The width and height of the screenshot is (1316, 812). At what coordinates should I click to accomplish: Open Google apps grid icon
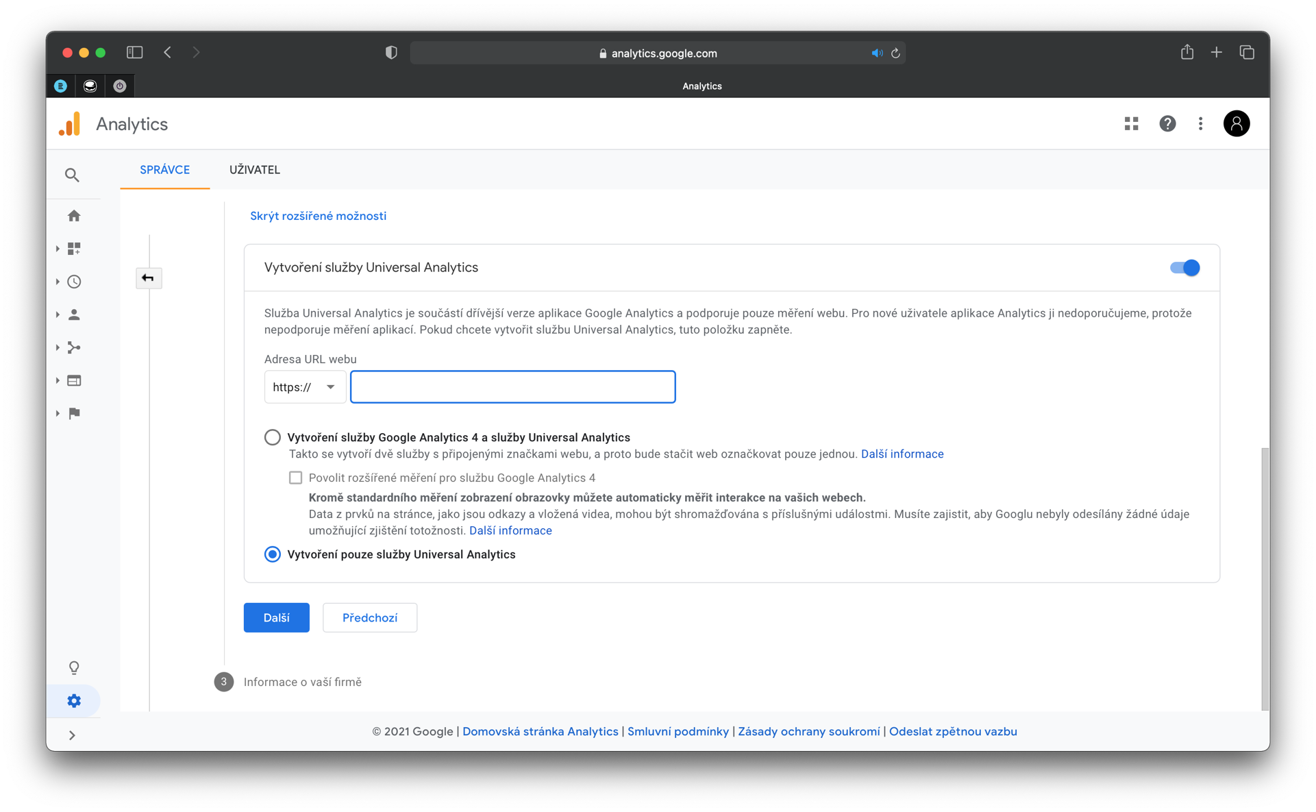tap(1131, 123)
